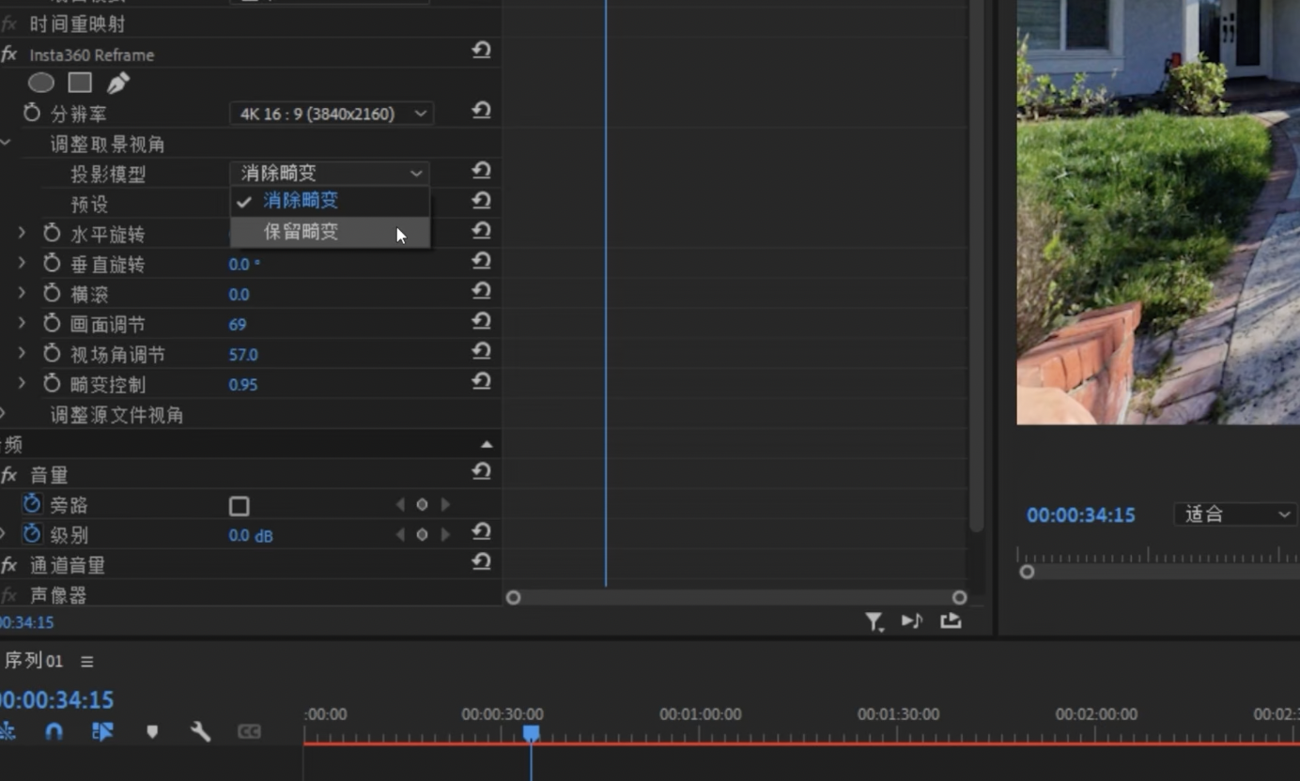Click the 级别 value 0.0 dB
The height and width of the screenshot is (781, 1300).
point(251,536)
